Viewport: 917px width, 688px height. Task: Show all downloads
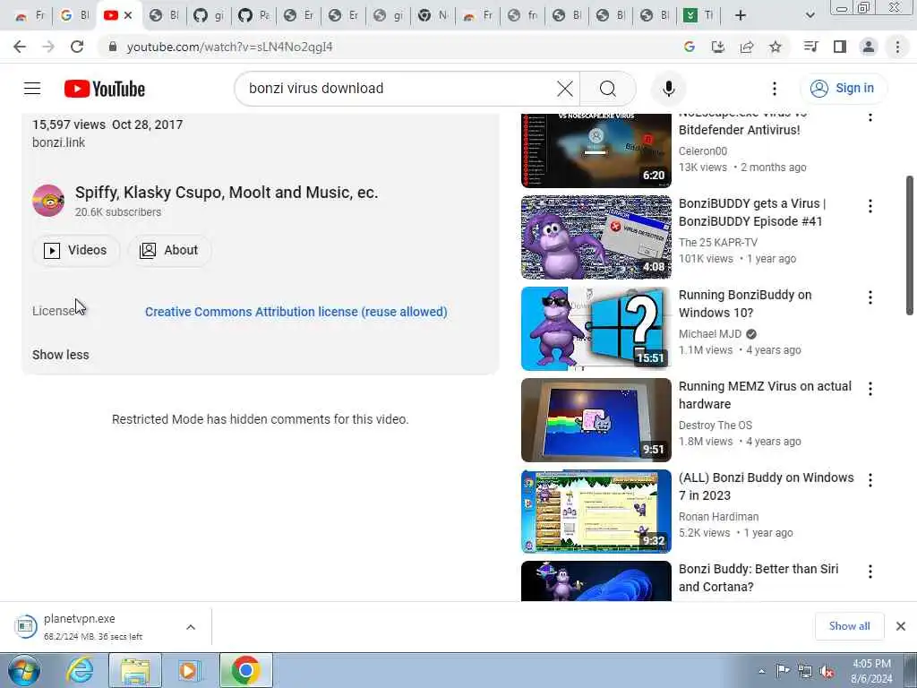point(849,626)
